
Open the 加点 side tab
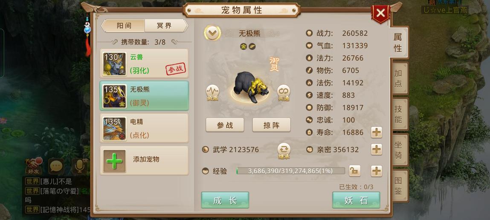(x=398, y=78)
